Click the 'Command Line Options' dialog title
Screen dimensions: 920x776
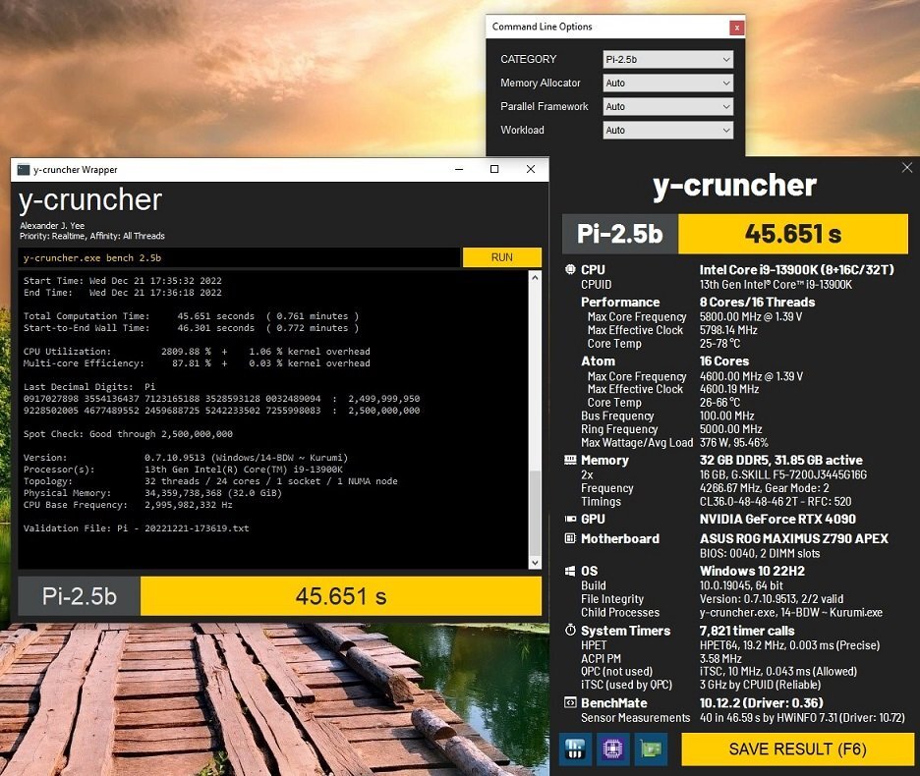(x=543, y=27)
